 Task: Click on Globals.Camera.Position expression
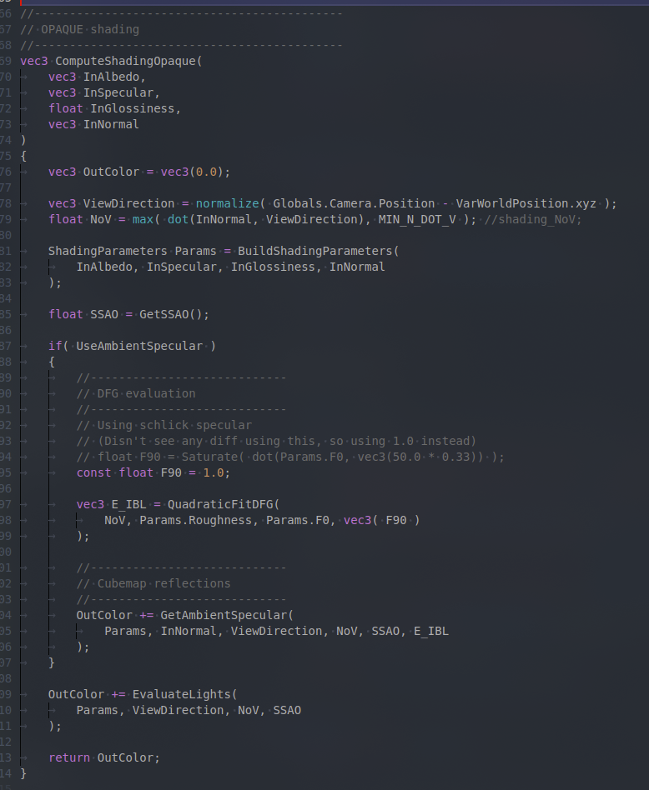[354, 203]
